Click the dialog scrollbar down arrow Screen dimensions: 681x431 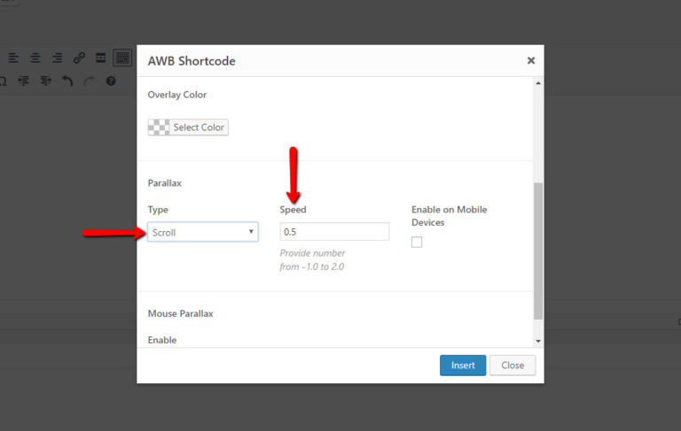click(x=538, y=341)
